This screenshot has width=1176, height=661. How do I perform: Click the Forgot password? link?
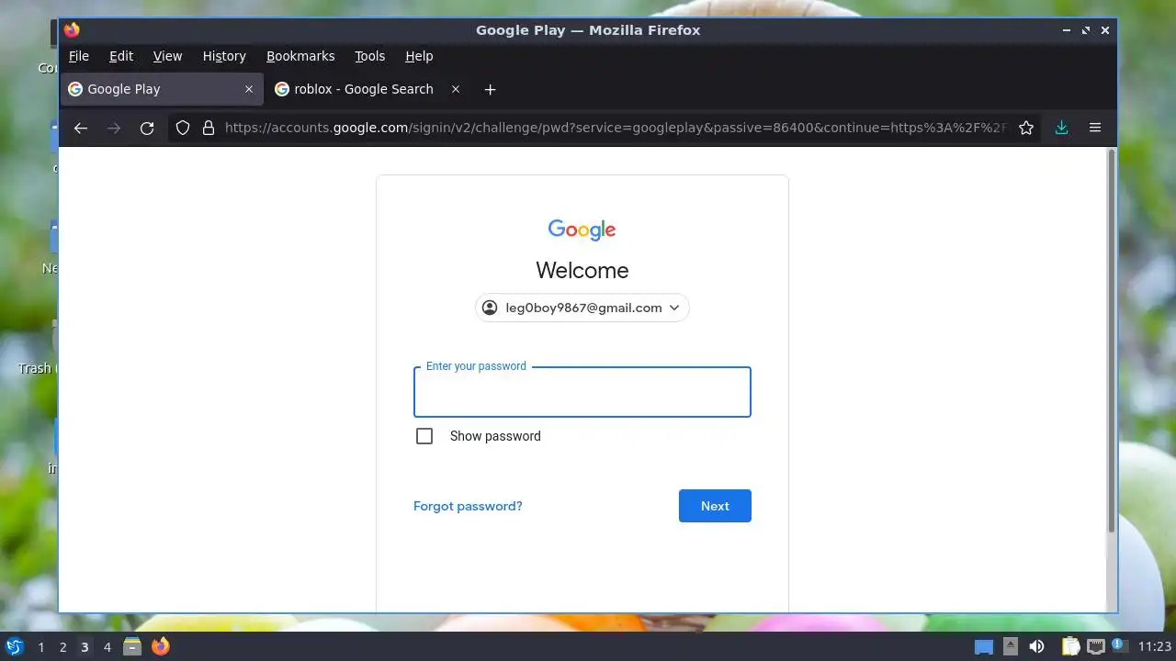coord(468,506)
